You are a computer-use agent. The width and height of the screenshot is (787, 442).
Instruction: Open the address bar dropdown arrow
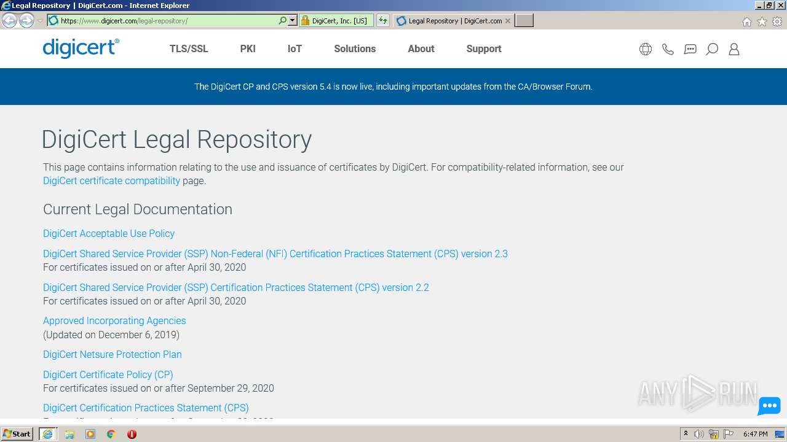pyautogui.click(x=293, y=20)
